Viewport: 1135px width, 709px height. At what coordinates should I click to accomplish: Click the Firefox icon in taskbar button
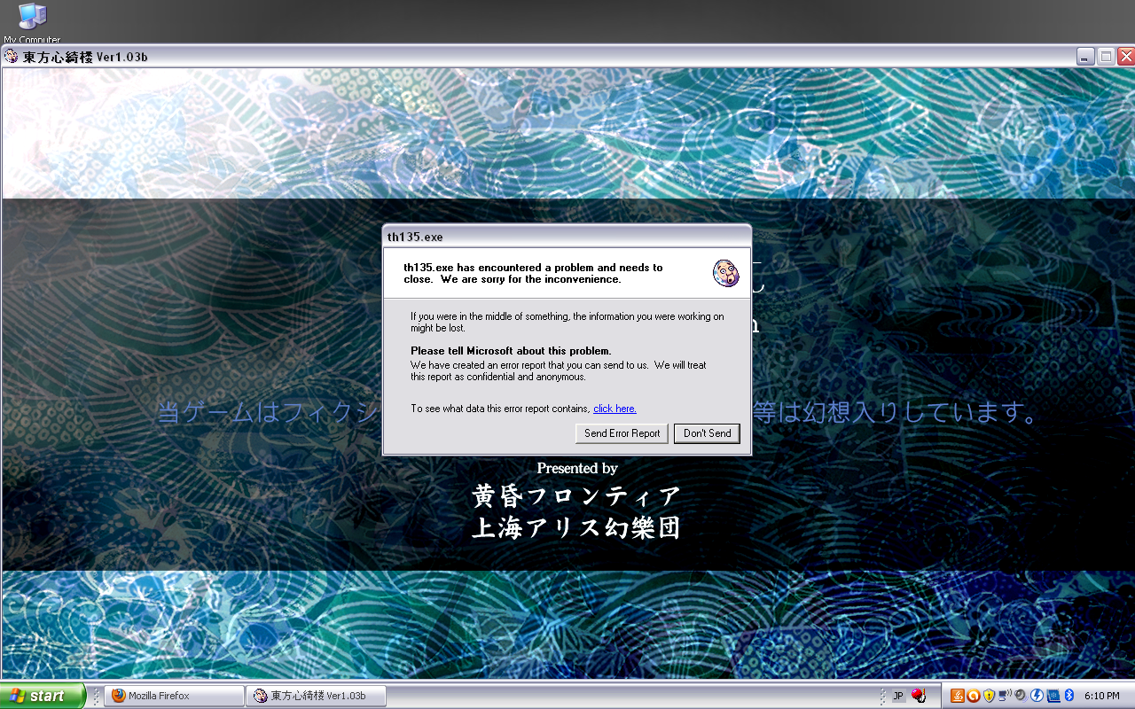click(x=118, y=696)
